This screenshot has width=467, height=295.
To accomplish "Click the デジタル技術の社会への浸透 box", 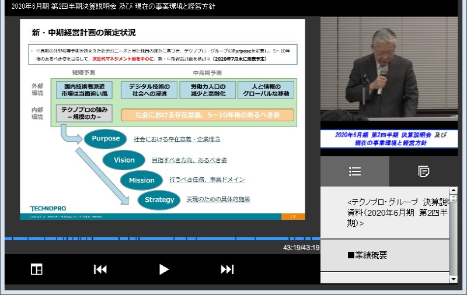I will 149,90.
